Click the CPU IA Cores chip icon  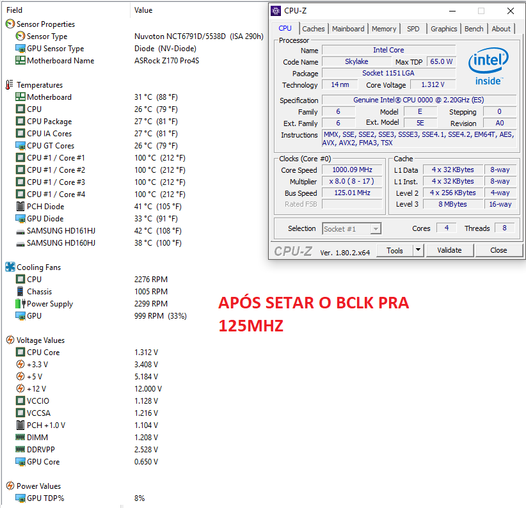[20, 134]
